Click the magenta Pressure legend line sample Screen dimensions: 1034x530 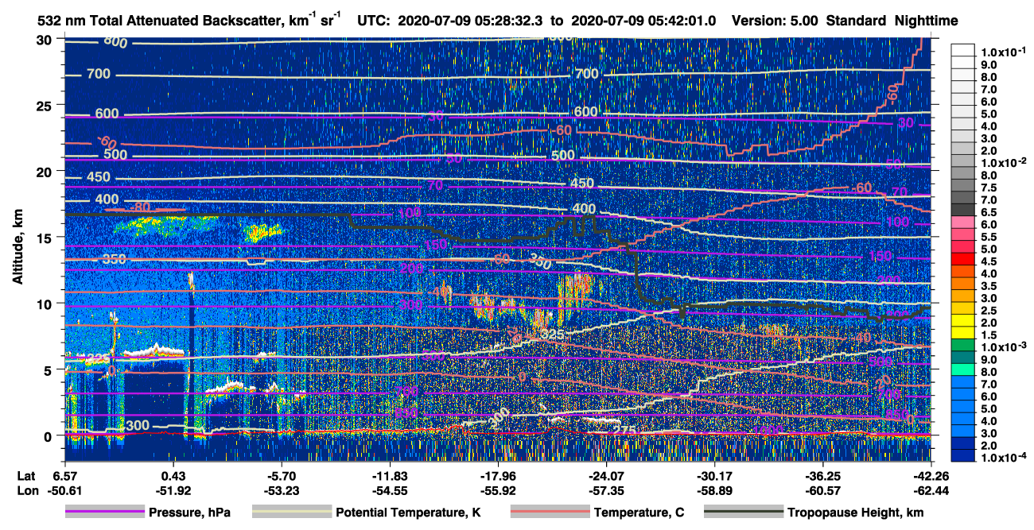(x=105, y=513)
